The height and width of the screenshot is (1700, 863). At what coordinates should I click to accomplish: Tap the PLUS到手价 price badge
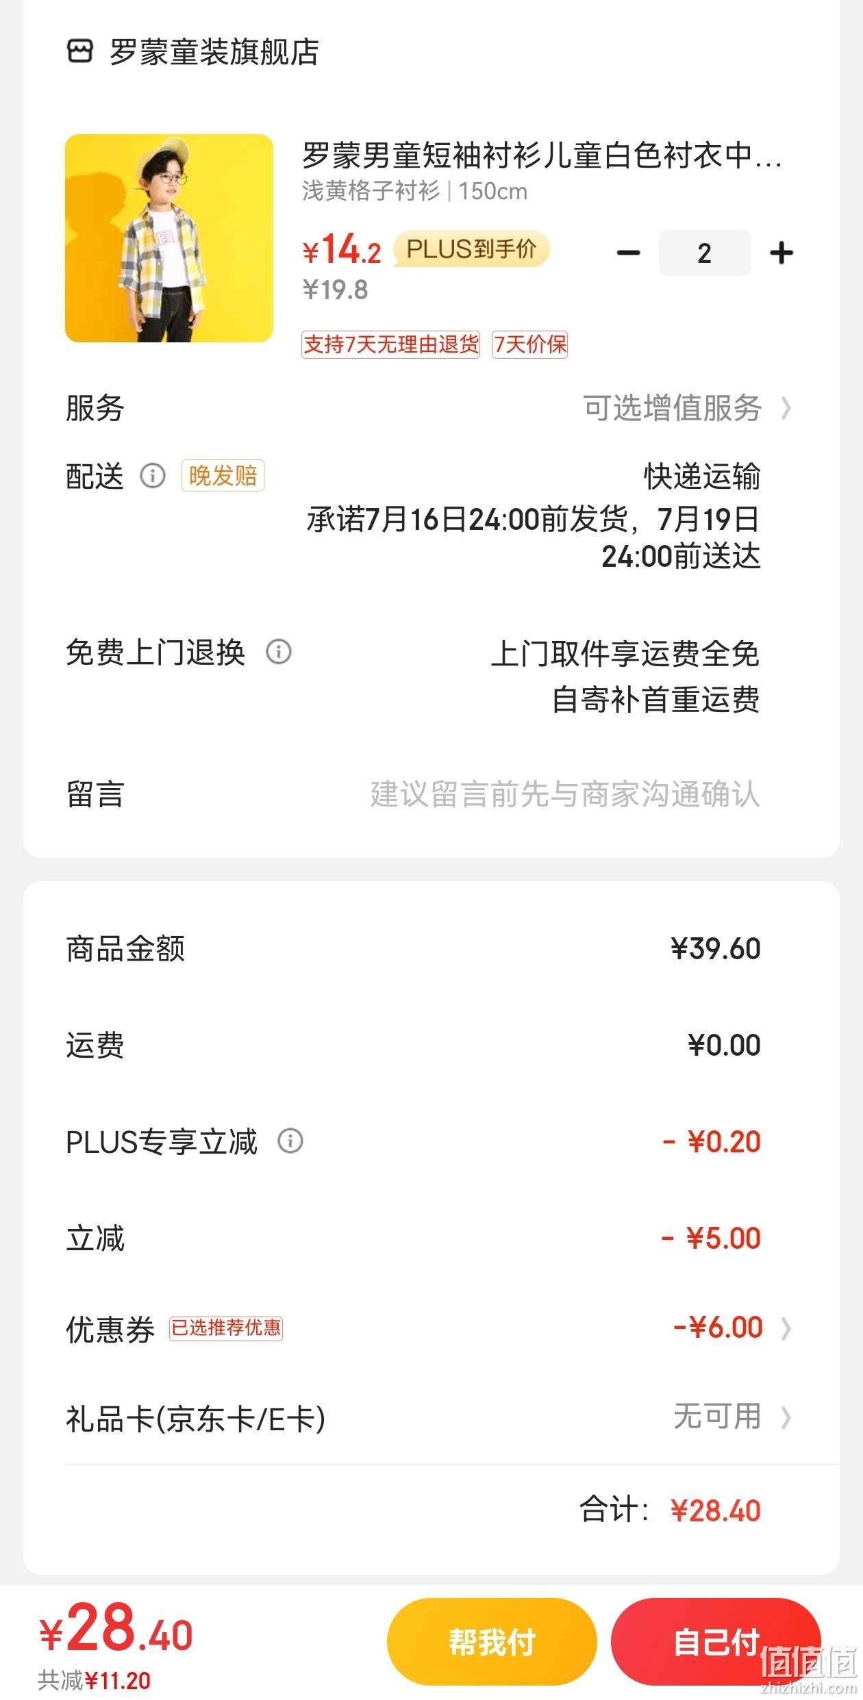471,249
